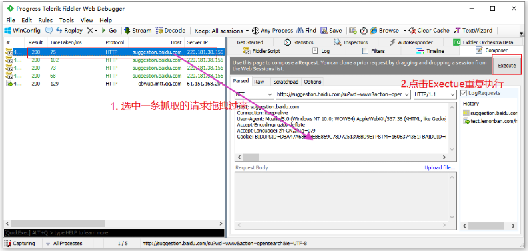This screenshot has height=251, width=529.
Task: Click the Stream download arrow icon
Action: pyautogui.click(x=127, y=31)
